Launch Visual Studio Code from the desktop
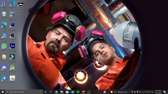Viewport: 168px width, 94px height. point(13,5)
